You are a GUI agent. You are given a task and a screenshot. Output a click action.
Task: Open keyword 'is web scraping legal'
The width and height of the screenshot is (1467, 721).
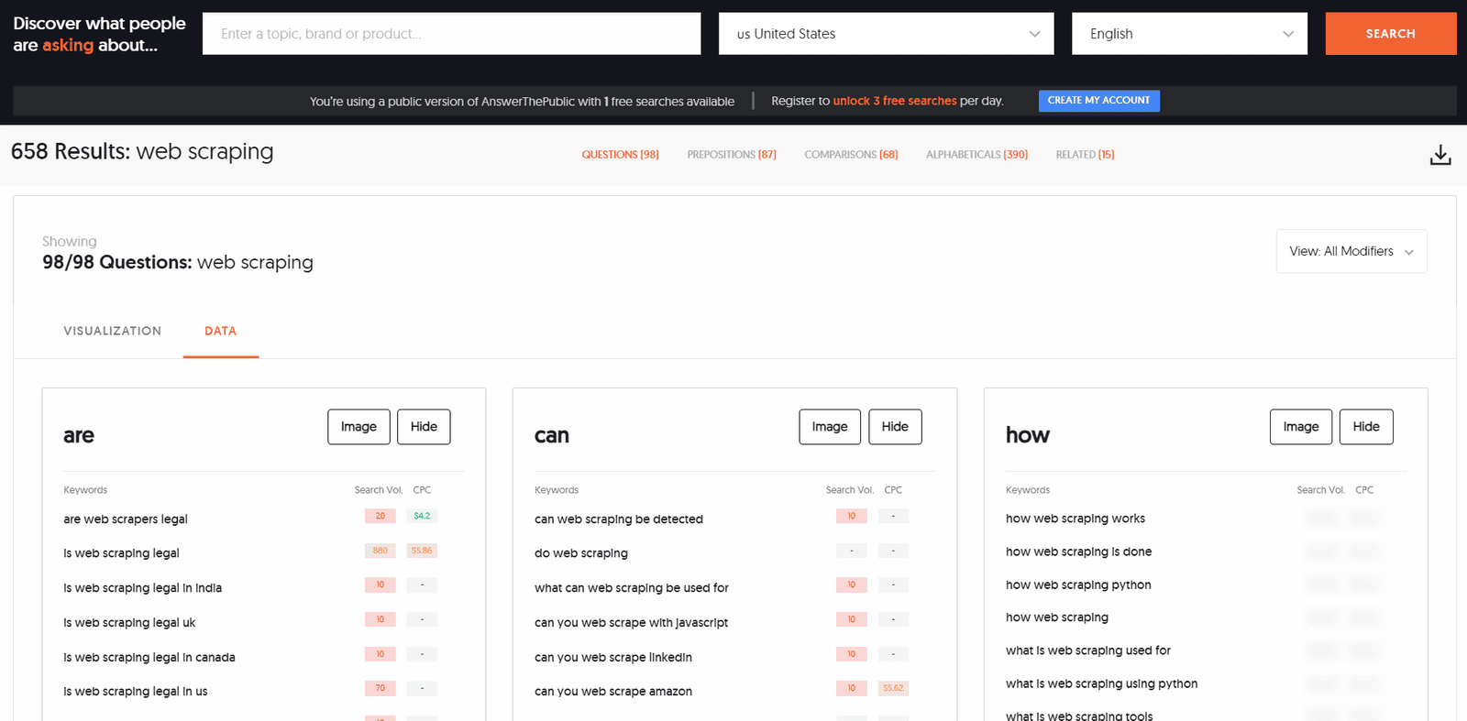click(121, 553)
